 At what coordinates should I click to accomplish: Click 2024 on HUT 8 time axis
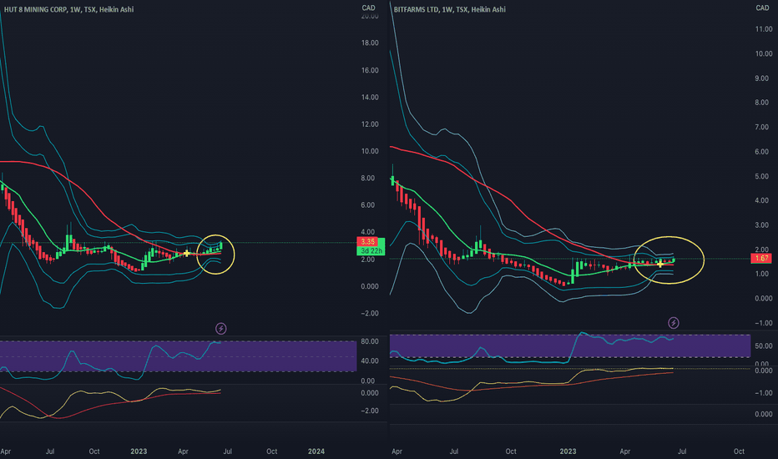(316, 451)
